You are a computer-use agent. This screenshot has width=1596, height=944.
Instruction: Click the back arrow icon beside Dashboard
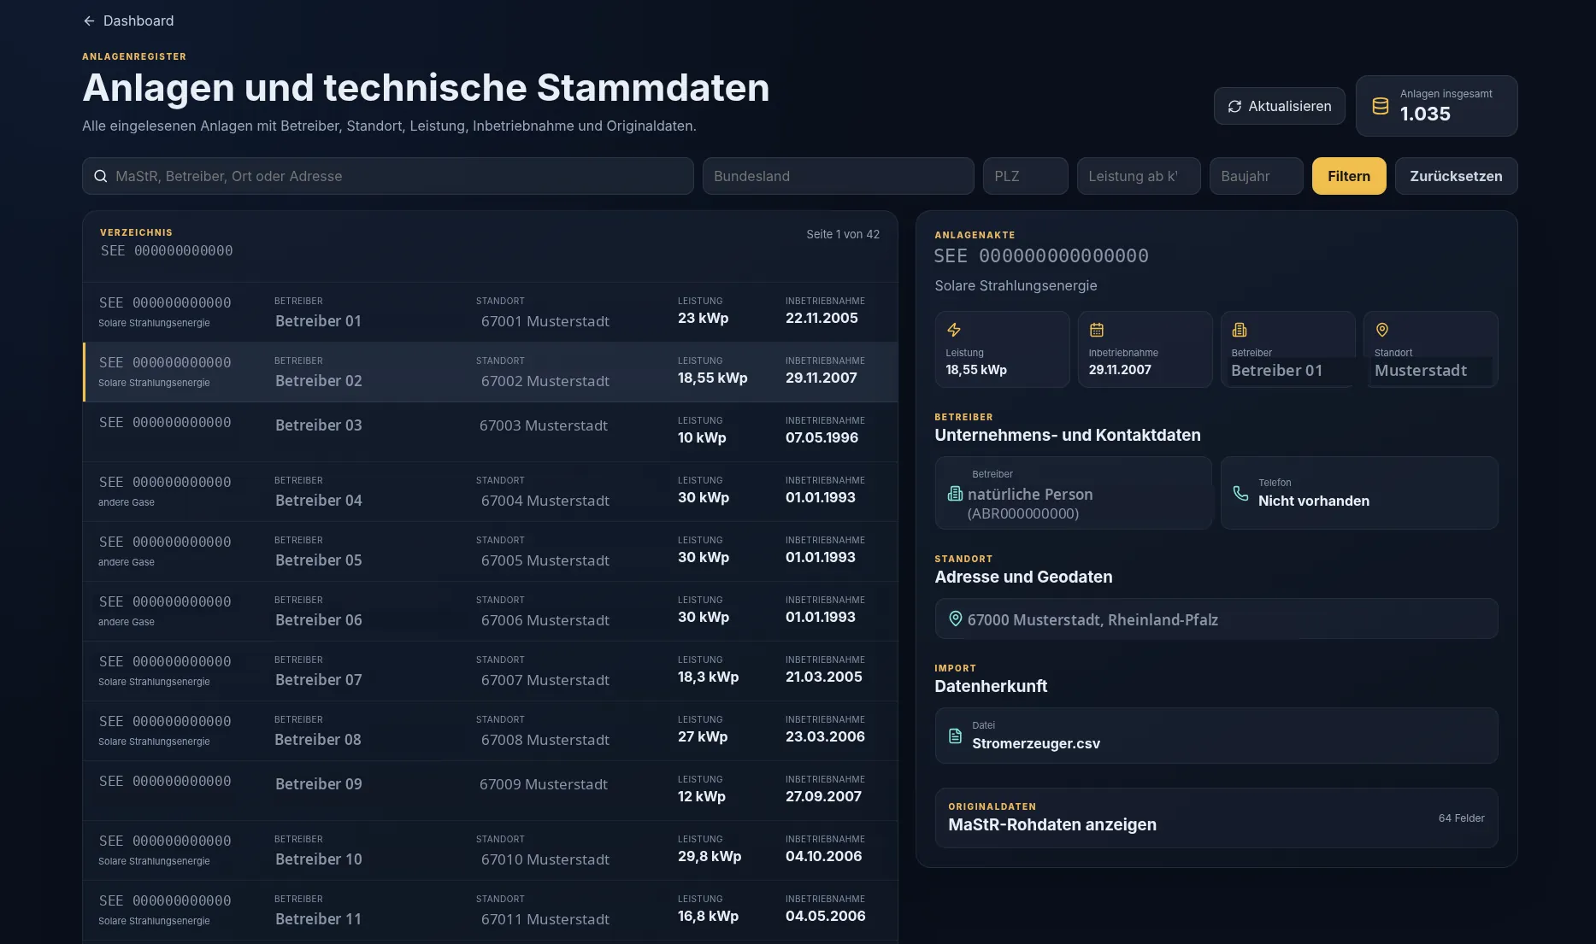pyautogui.click(x=89, y=21)
